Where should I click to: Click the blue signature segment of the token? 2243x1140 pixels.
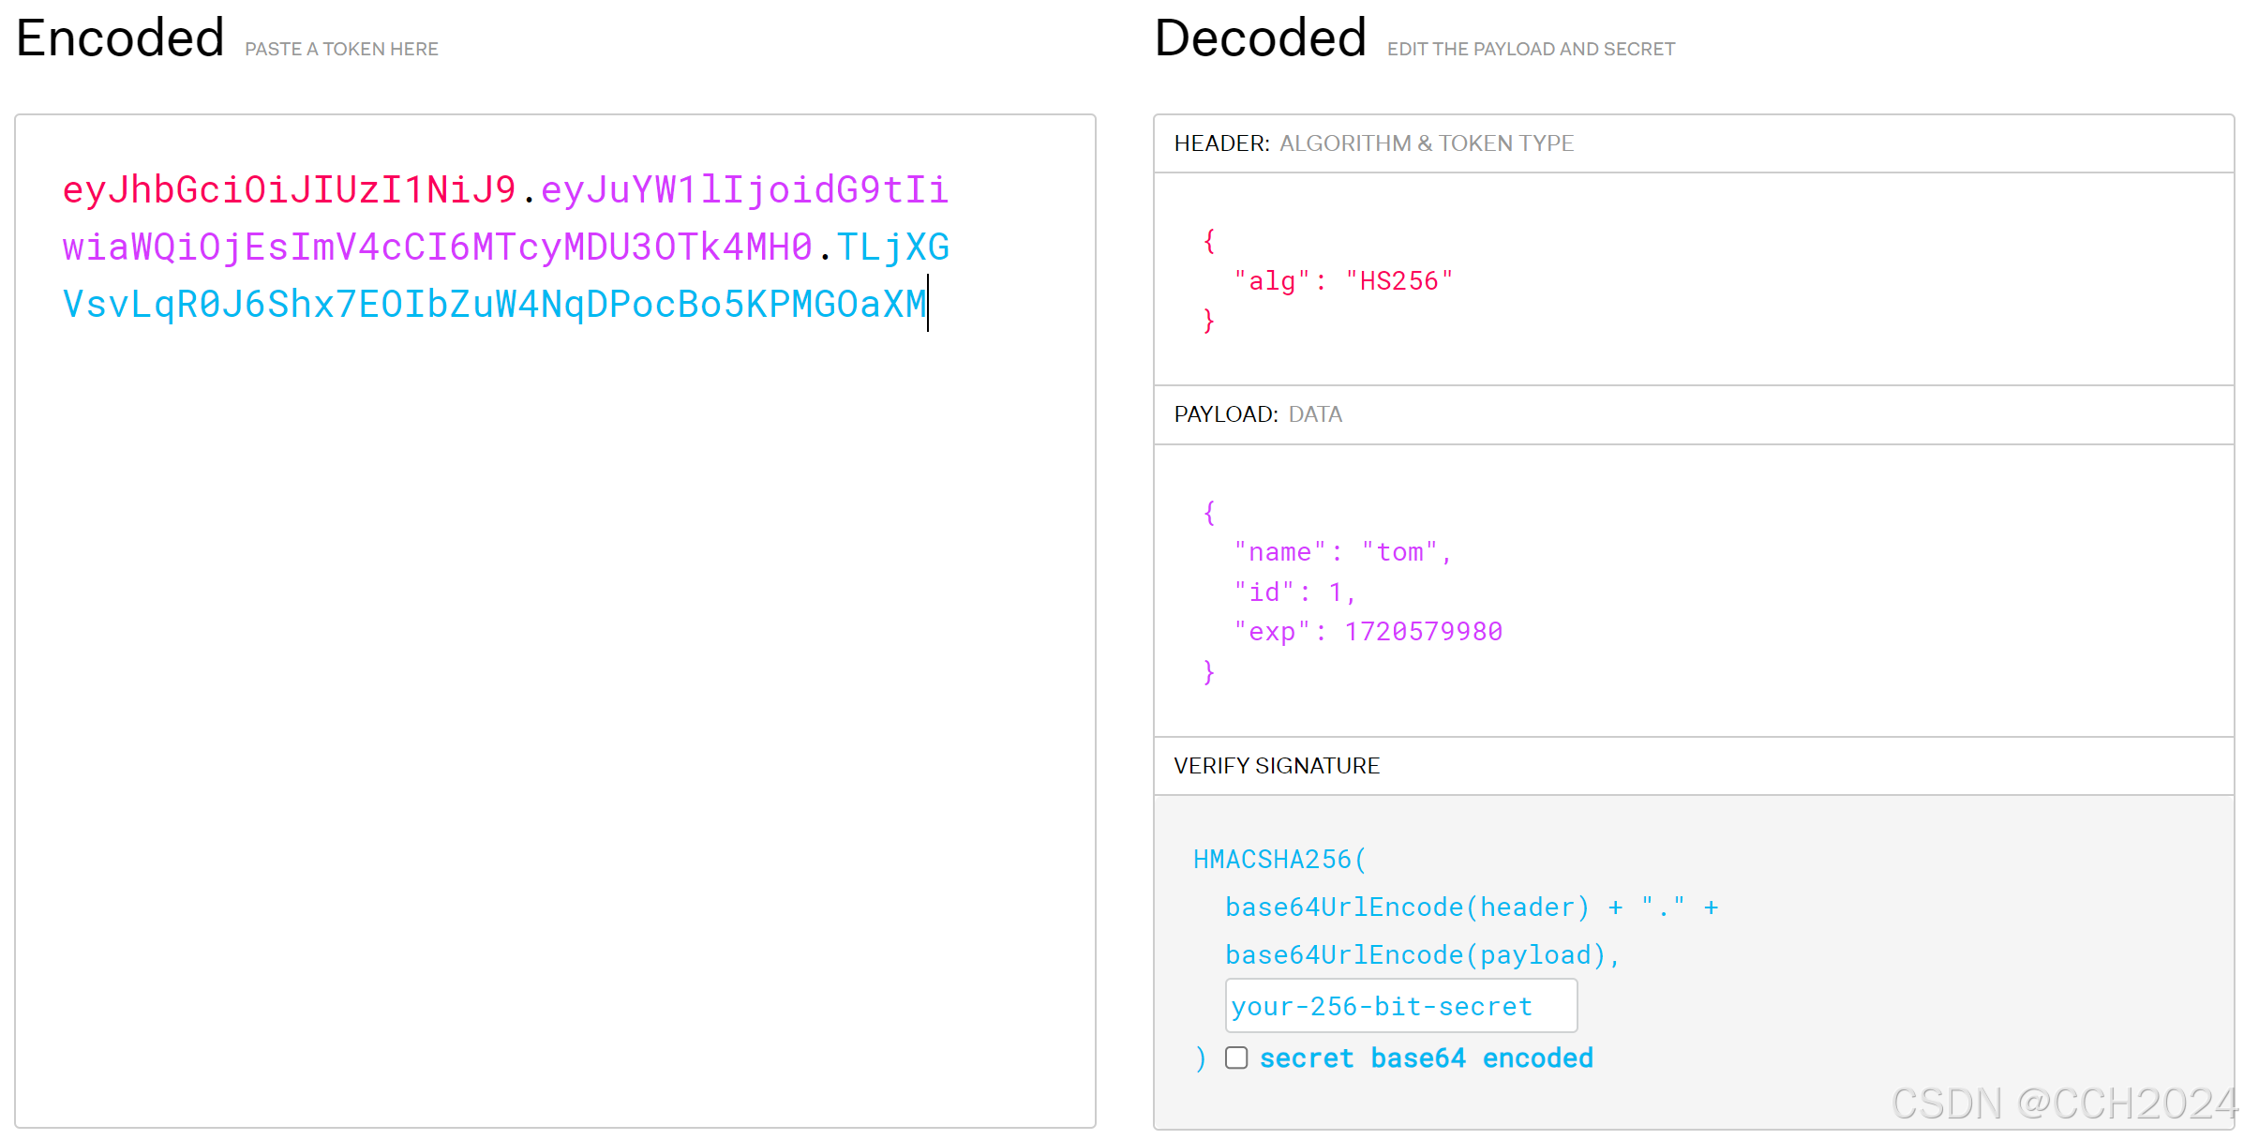pos(493,305)
